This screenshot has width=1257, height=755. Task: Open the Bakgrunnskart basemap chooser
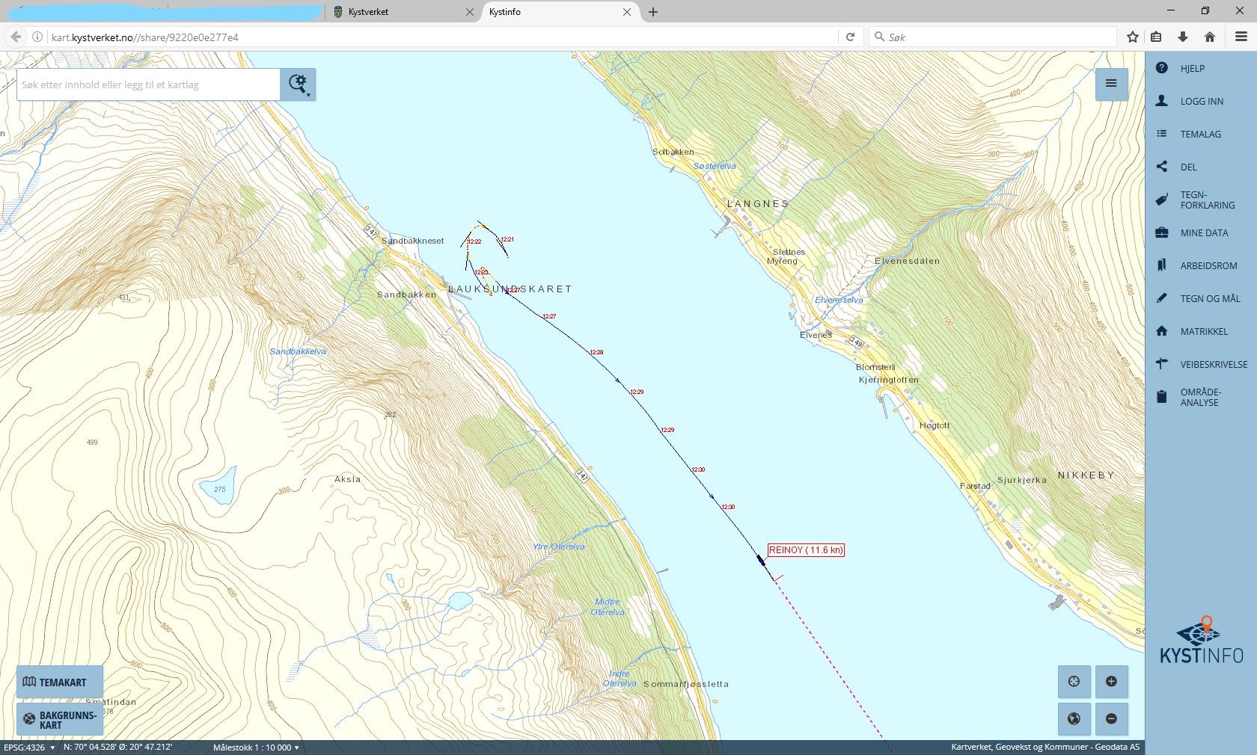pos(60,719)
